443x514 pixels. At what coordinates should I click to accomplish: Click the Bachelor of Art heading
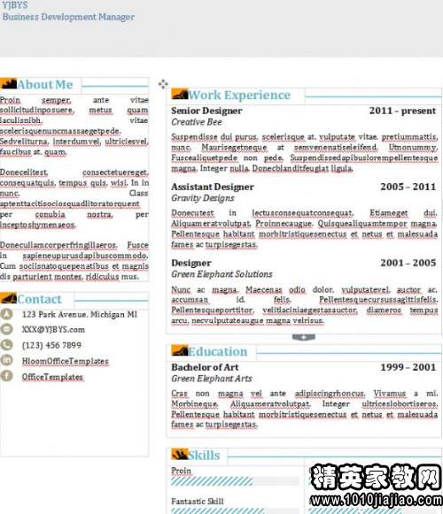205,367
